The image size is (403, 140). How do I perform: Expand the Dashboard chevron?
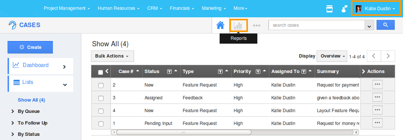65,67
